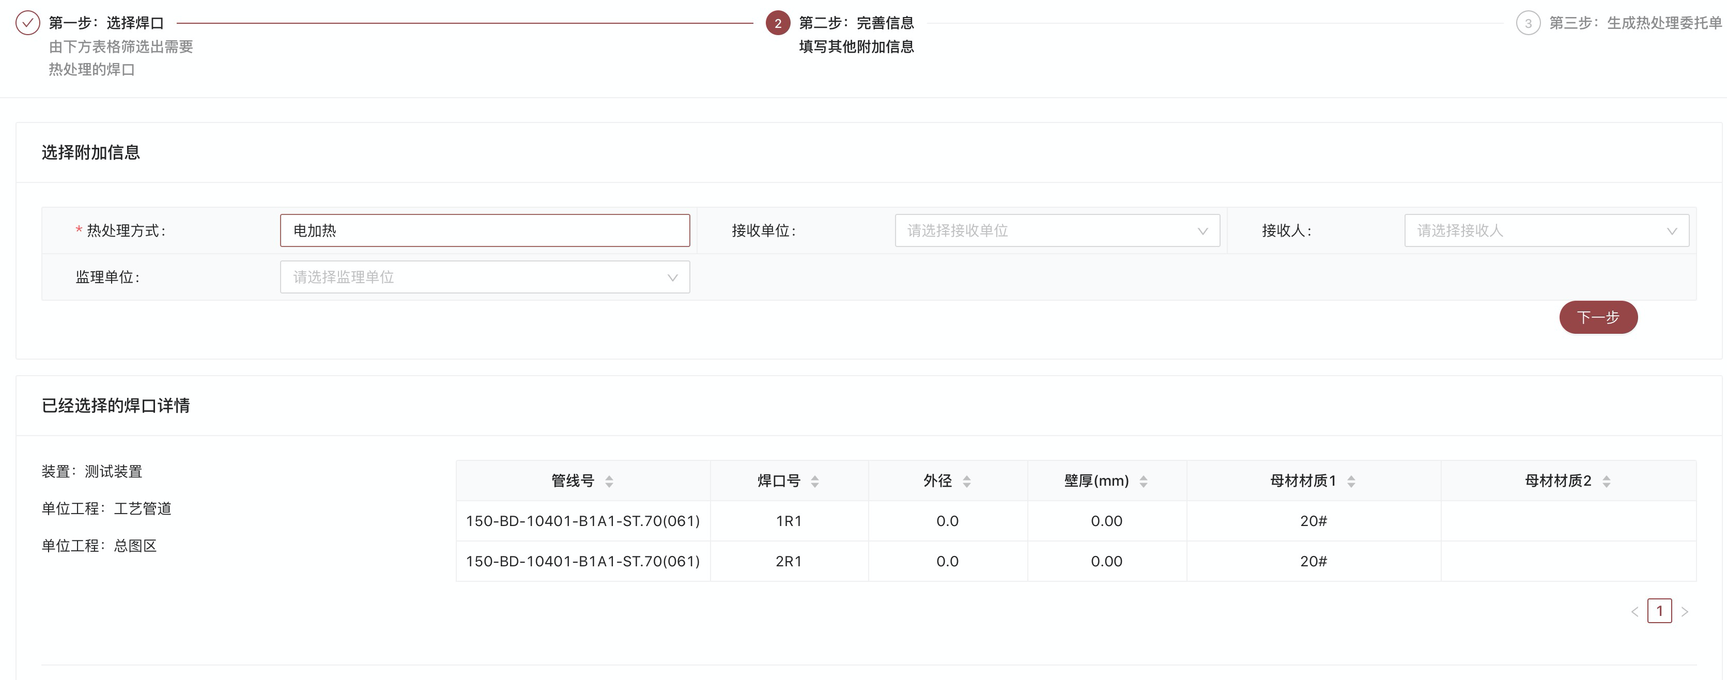Screen dimensions: 1727x680
Task: Select the 第一步：选择焊口 step label
Action: pos(106,23)
